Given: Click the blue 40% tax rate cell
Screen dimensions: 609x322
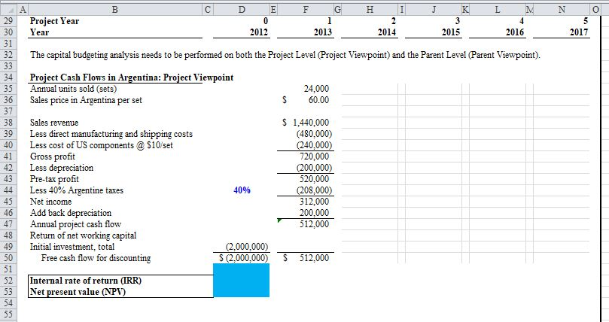Looking at the screenshot, I should [x=242, y=190].
